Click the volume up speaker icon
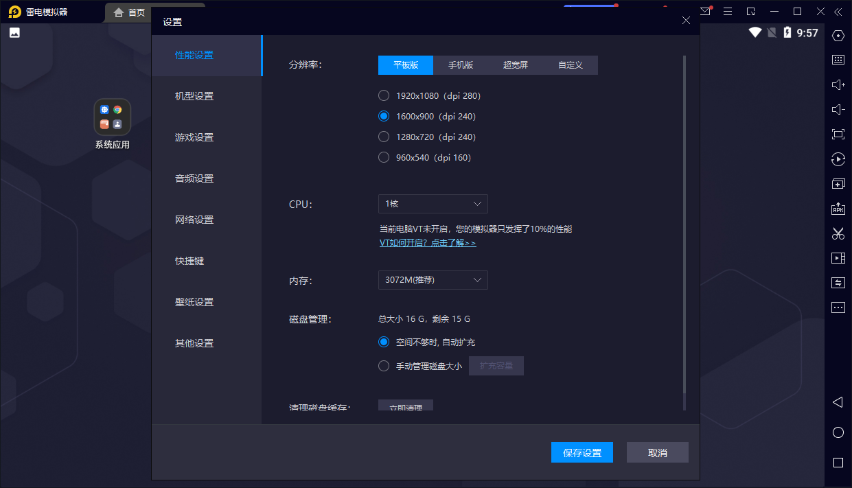Viewport: 852px width, 488px height. [838, 84]
